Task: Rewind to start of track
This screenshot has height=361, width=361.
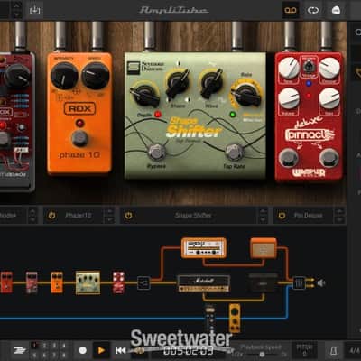Action: (121, 350)
